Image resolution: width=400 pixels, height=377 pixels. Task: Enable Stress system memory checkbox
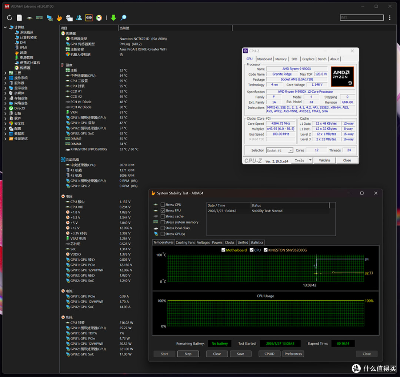pyautogui.click(x=163, y=222)
